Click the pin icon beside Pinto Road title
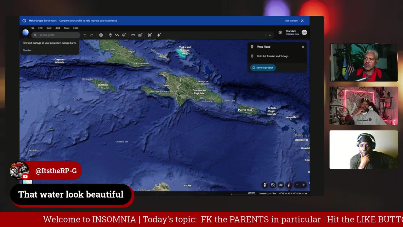 252,47
